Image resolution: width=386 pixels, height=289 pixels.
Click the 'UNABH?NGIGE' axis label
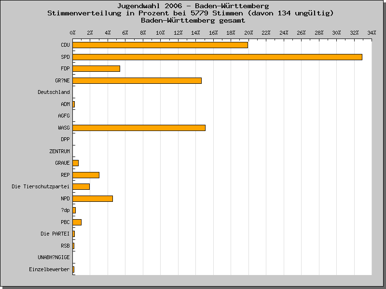click(54, 257)
